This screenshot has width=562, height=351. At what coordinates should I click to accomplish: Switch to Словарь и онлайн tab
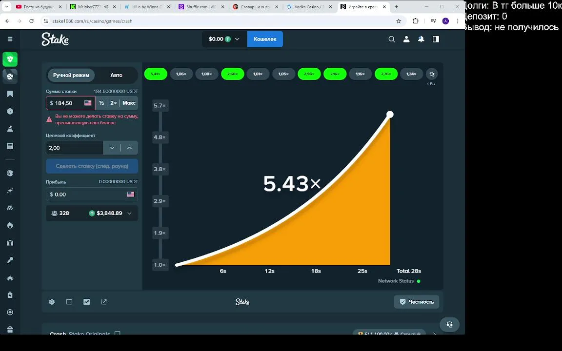(255, 7)
